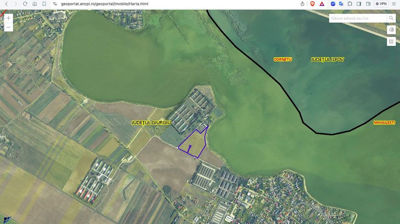
Task: Open the browser hamburger menu
Action: coord(394,4)
